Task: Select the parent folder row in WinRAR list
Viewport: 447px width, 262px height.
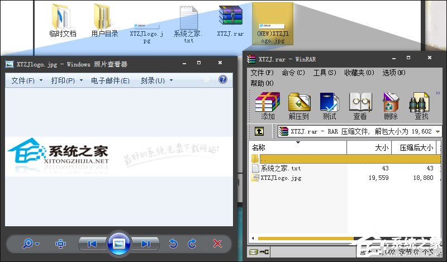Action: tap(345, 159)
